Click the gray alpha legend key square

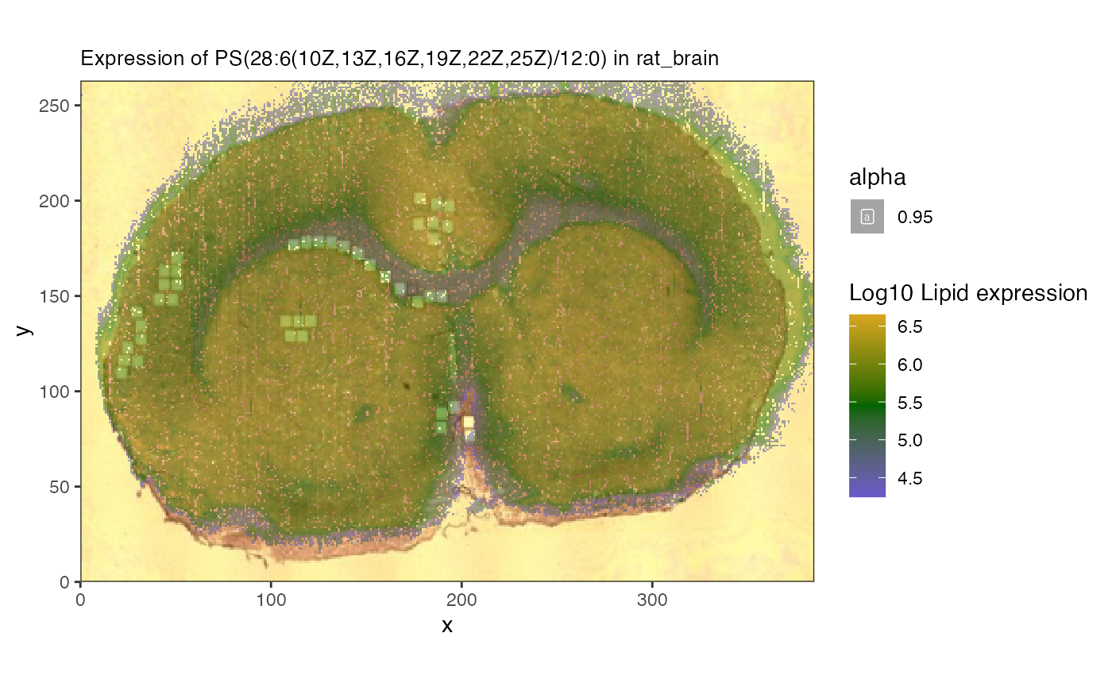867,217
